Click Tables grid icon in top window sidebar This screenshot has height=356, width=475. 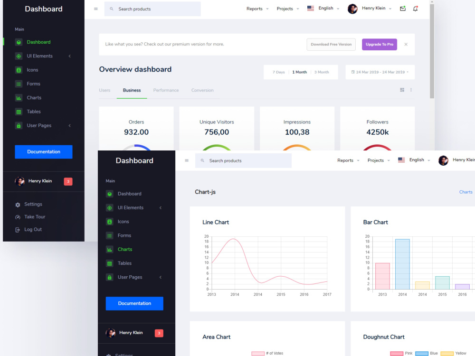point(19,112)
